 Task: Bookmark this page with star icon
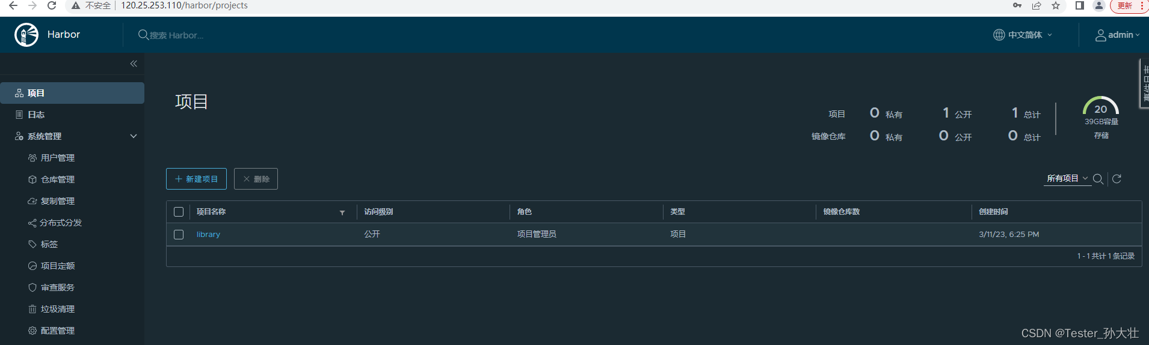tap(1056, 5)
